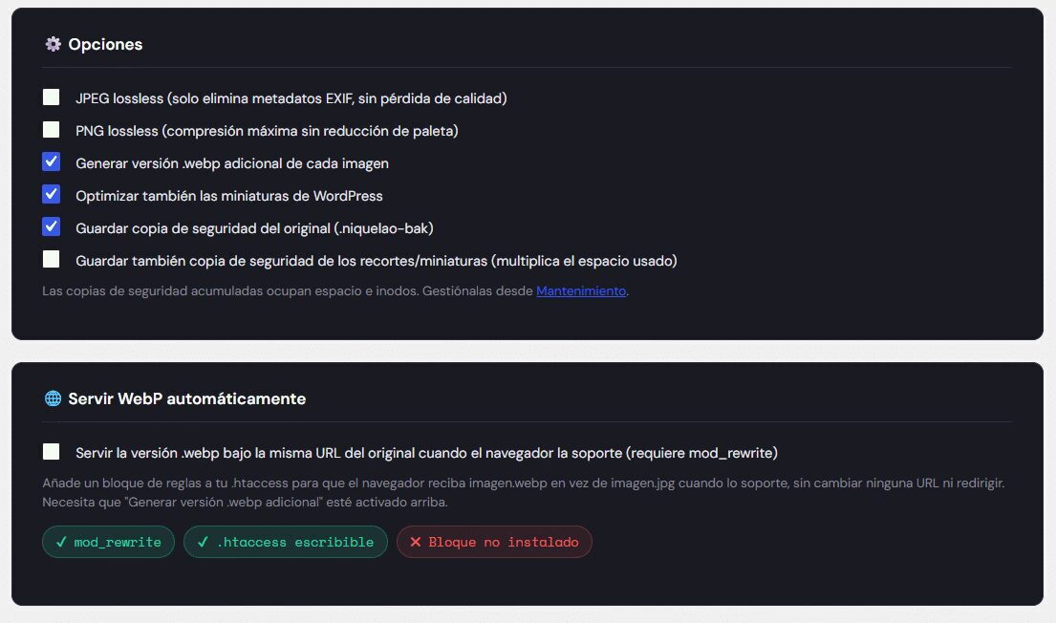Enable PNG lossless compression checkbox
This screenshot has width=1056, height=623.
click(x=52, y=129)
